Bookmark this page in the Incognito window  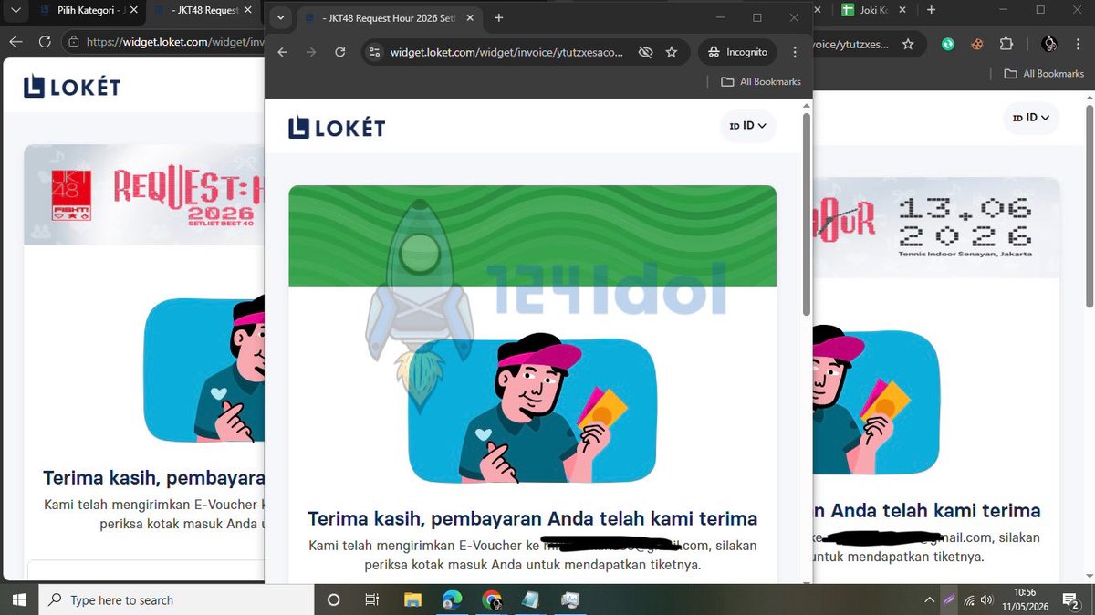pos(672,52)
